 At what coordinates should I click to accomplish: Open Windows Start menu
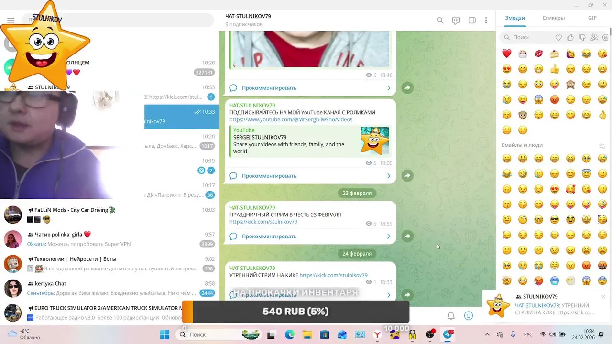(164, 334)
